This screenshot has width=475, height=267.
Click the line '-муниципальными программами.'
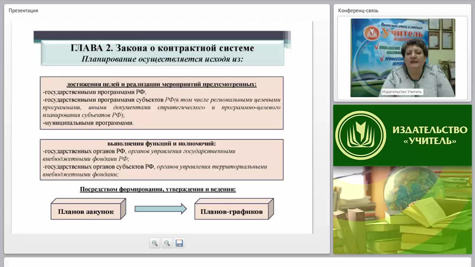pos(88,123)
